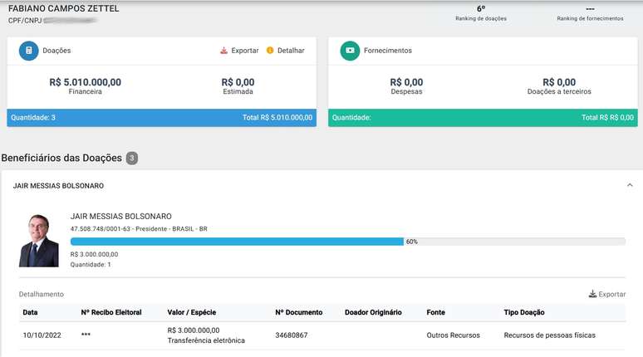
Task: Click the blue Quantidade: 3 summary bar
Action: (161, 118)
